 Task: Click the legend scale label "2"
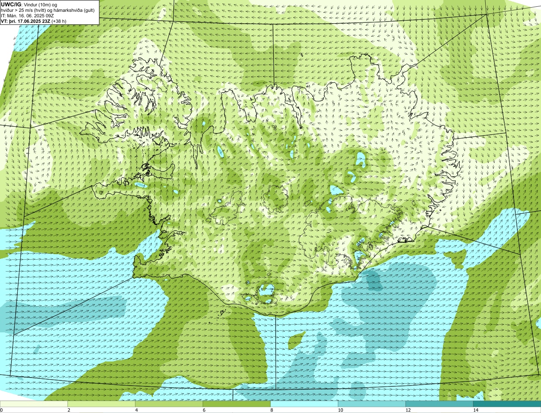[68, 410]
